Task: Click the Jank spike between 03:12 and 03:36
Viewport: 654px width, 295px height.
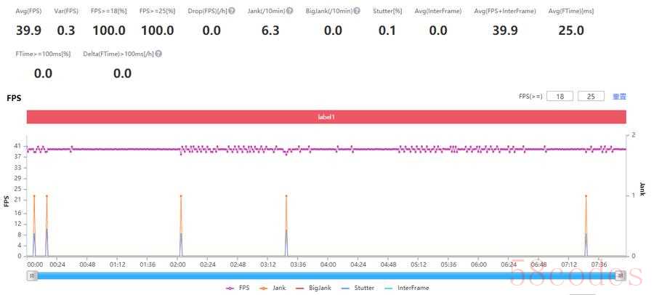Action: tap(286, 196)
